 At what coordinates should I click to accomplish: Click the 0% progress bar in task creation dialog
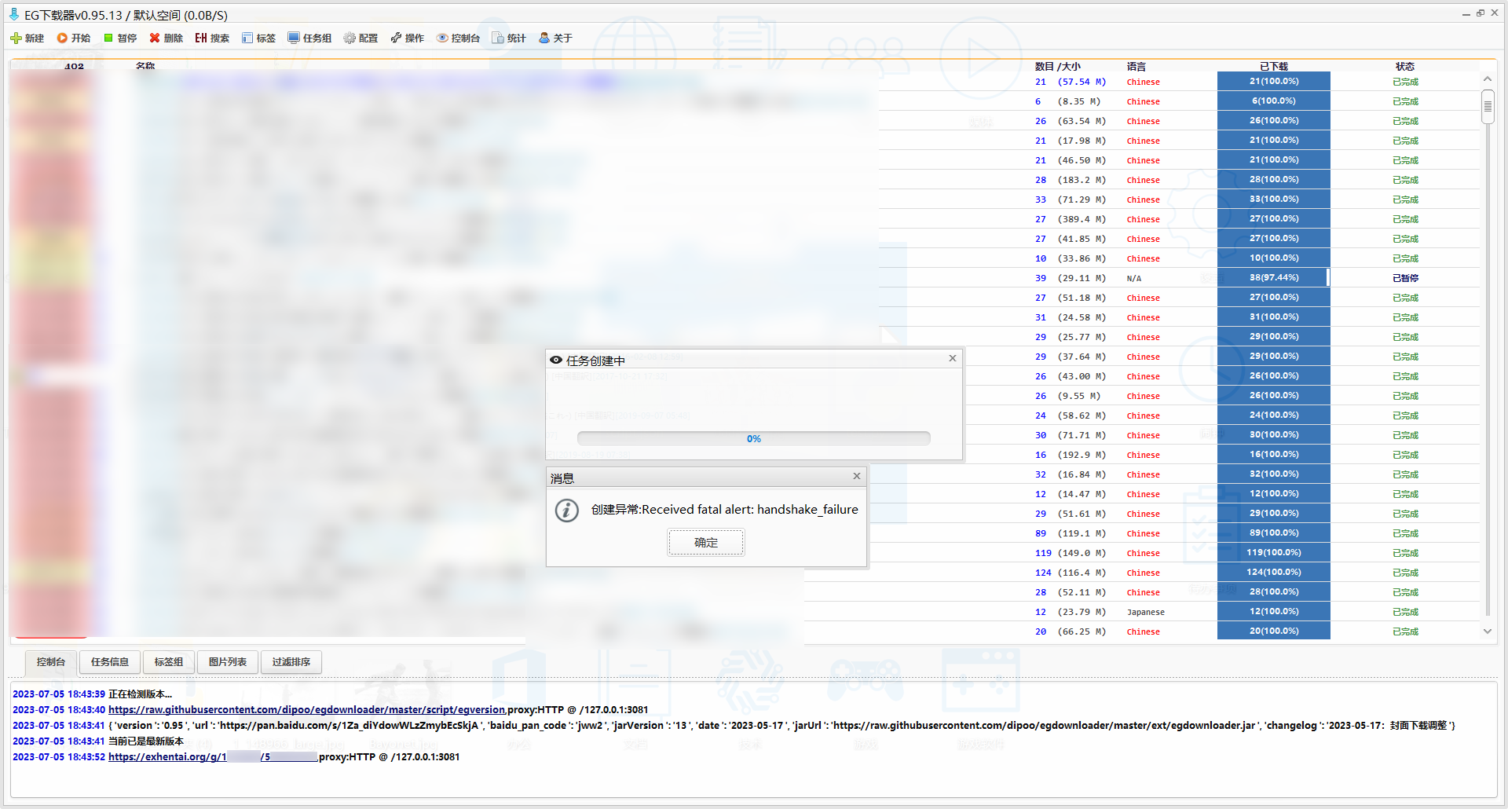753,438
